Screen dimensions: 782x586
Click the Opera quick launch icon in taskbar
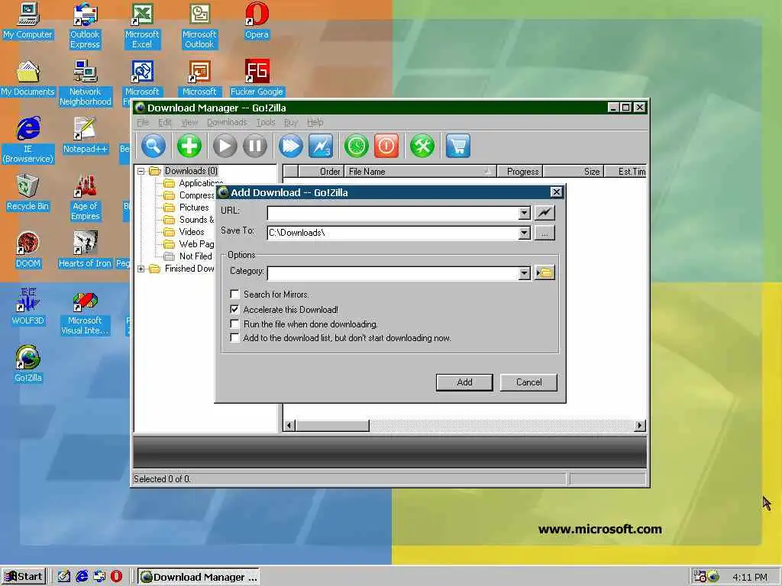pyautogui.click(x=116, y=577)
